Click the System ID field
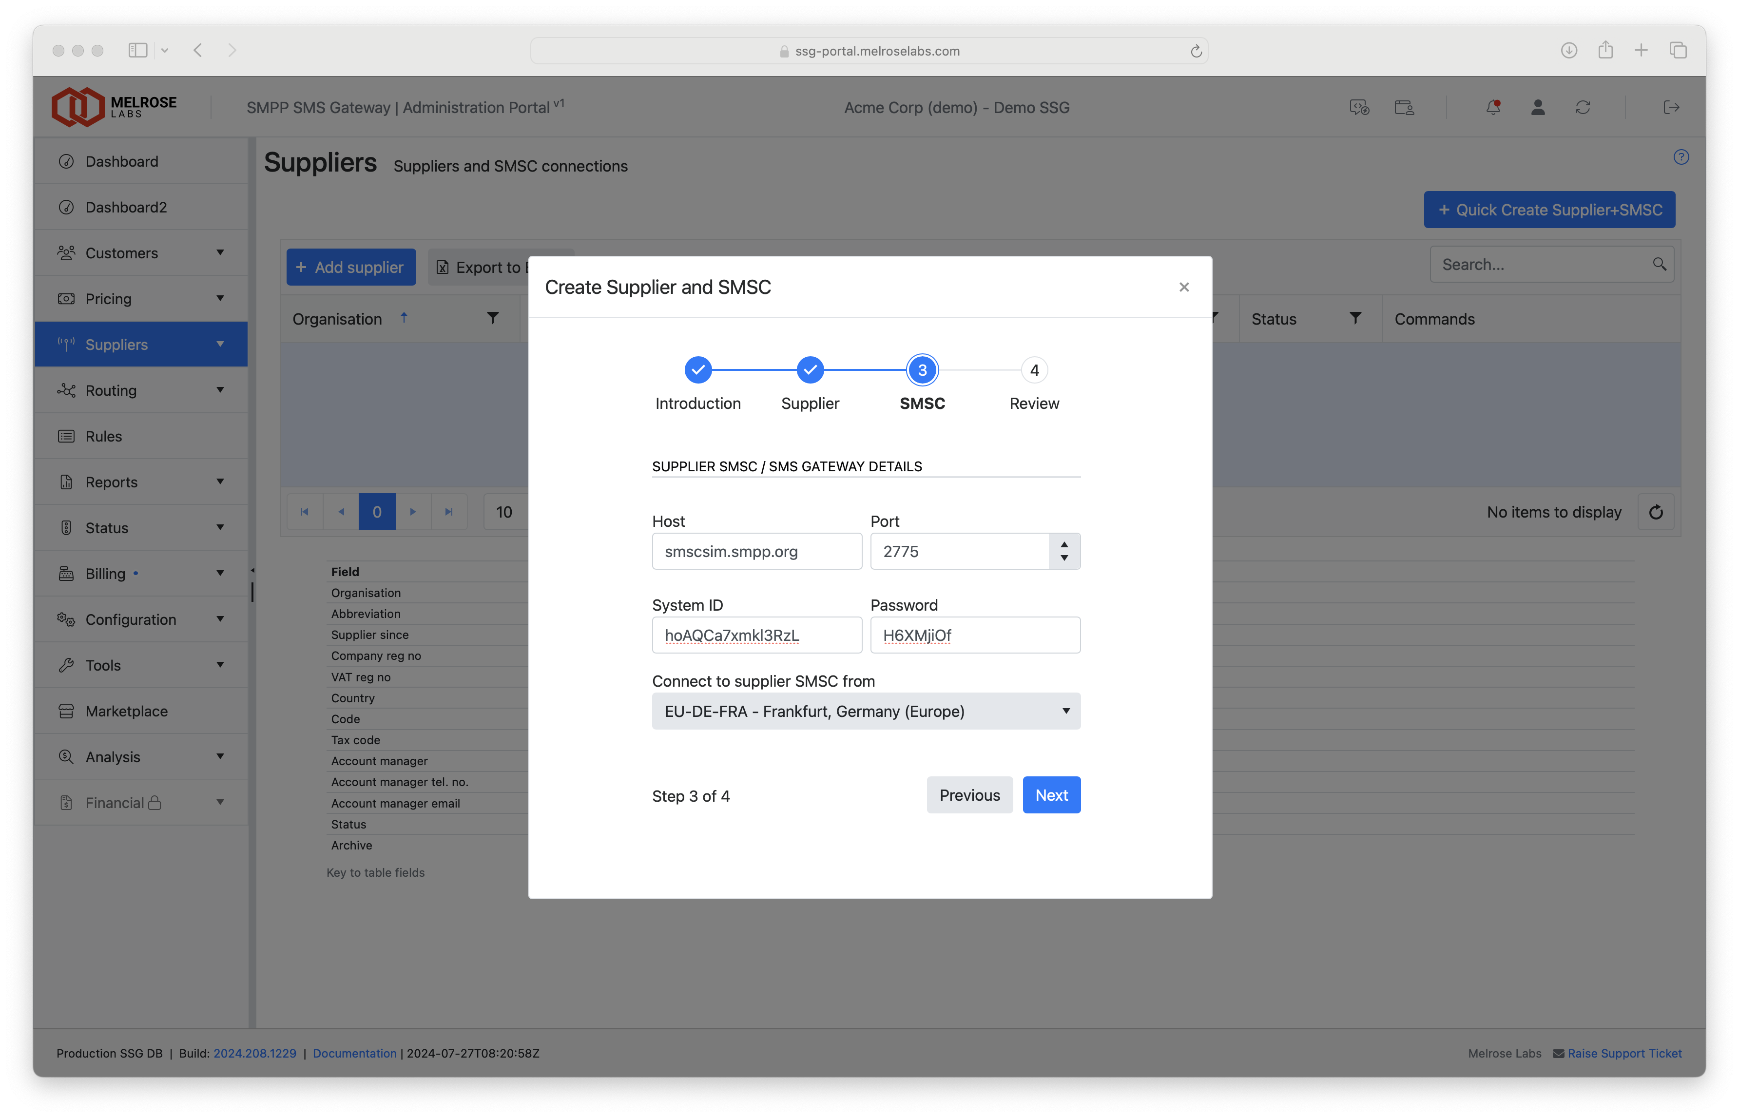 756,635
